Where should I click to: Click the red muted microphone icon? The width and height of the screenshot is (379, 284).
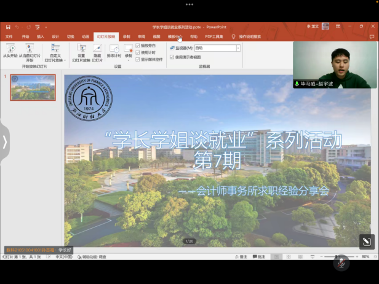341,263
